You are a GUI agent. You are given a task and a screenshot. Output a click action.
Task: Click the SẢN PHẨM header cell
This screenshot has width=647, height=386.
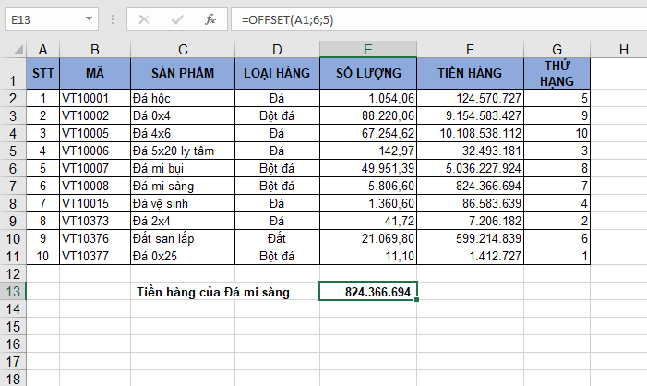(183, 72)
